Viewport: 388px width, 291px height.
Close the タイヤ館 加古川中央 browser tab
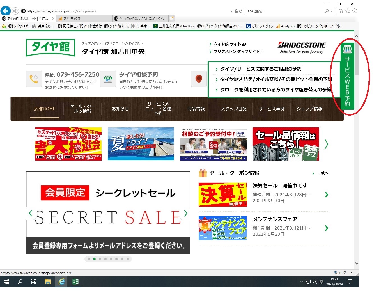(53, 19)
